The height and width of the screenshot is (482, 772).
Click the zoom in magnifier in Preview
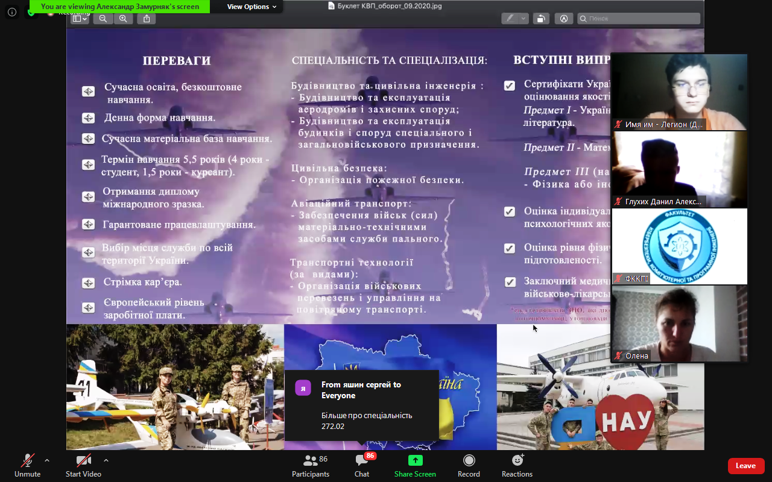coord(123,19)
